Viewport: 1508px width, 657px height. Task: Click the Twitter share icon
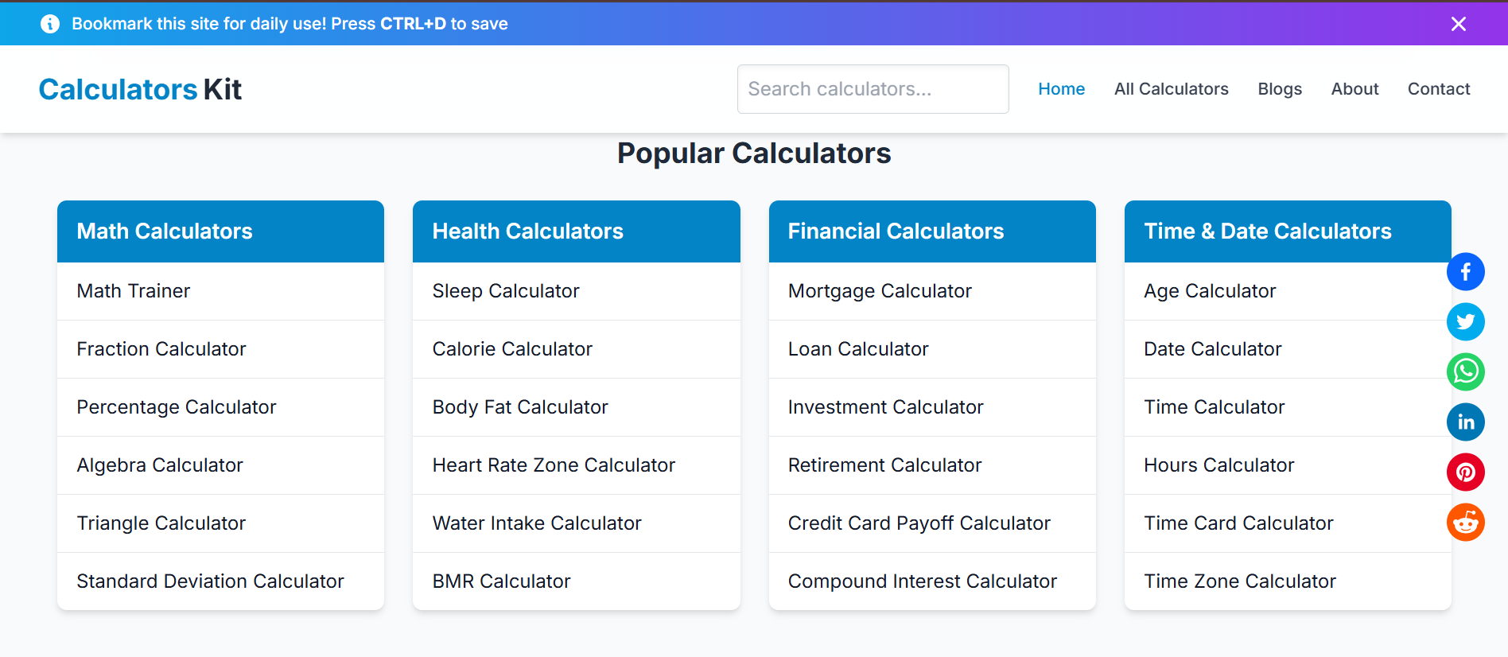coord(1465,322)
